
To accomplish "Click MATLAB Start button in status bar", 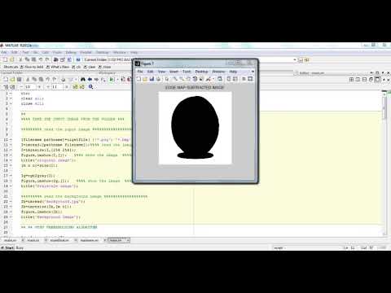I will click(7, 247).
